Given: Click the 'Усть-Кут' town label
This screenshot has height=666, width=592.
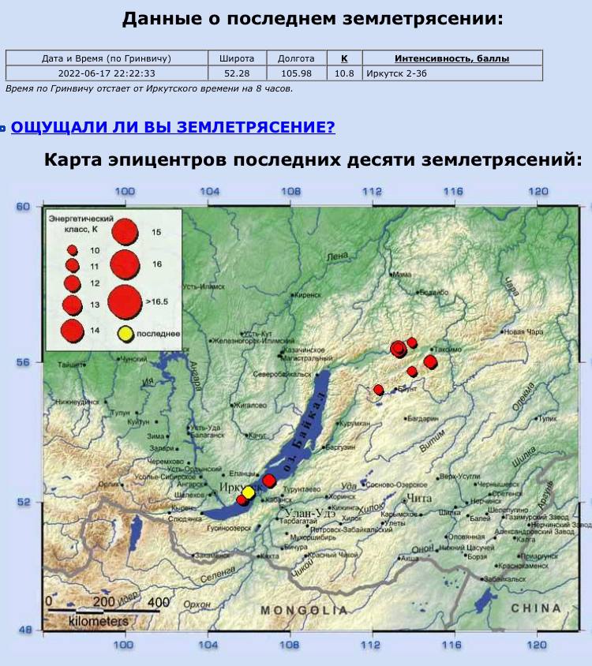Looking at the screenshot, I should click(x=258, y=334).
